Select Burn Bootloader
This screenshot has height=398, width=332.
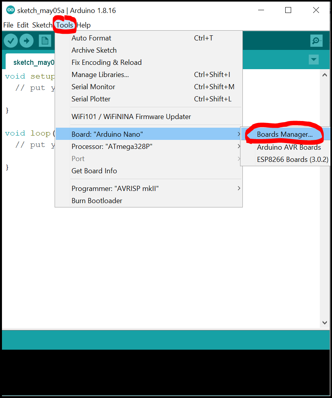click(149, 201)
